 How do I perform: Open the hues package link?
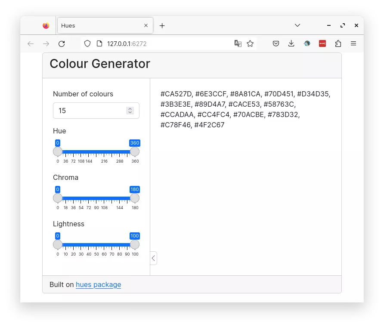point(98,284)
